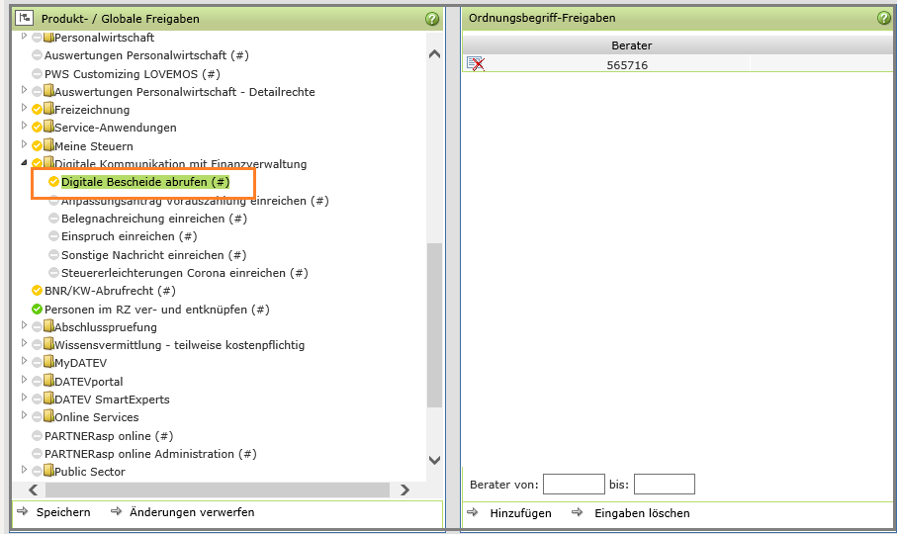897x534 pixels.
Task: Click the horizontal scrollbar thumb
Action: coord(218,489)
